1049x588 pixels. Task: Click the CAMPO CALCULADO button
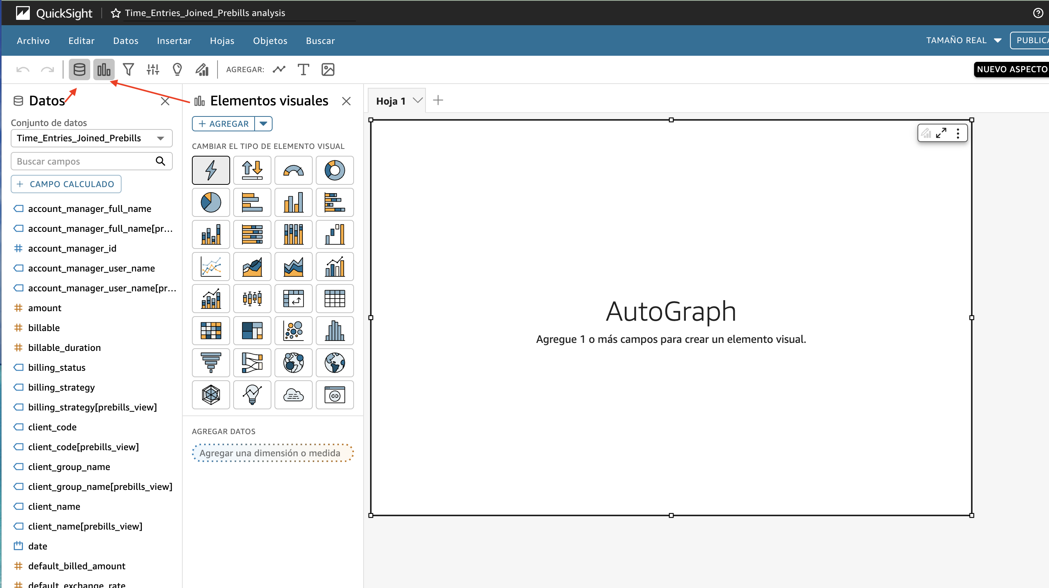click(66, 184)
